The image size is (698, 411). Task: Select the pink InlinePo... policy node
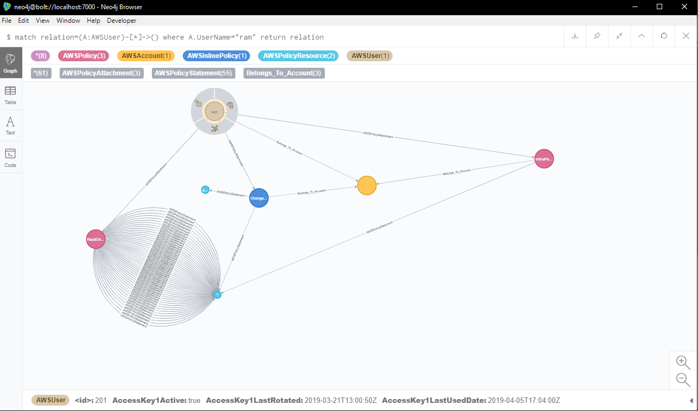(x=544, y=159)
